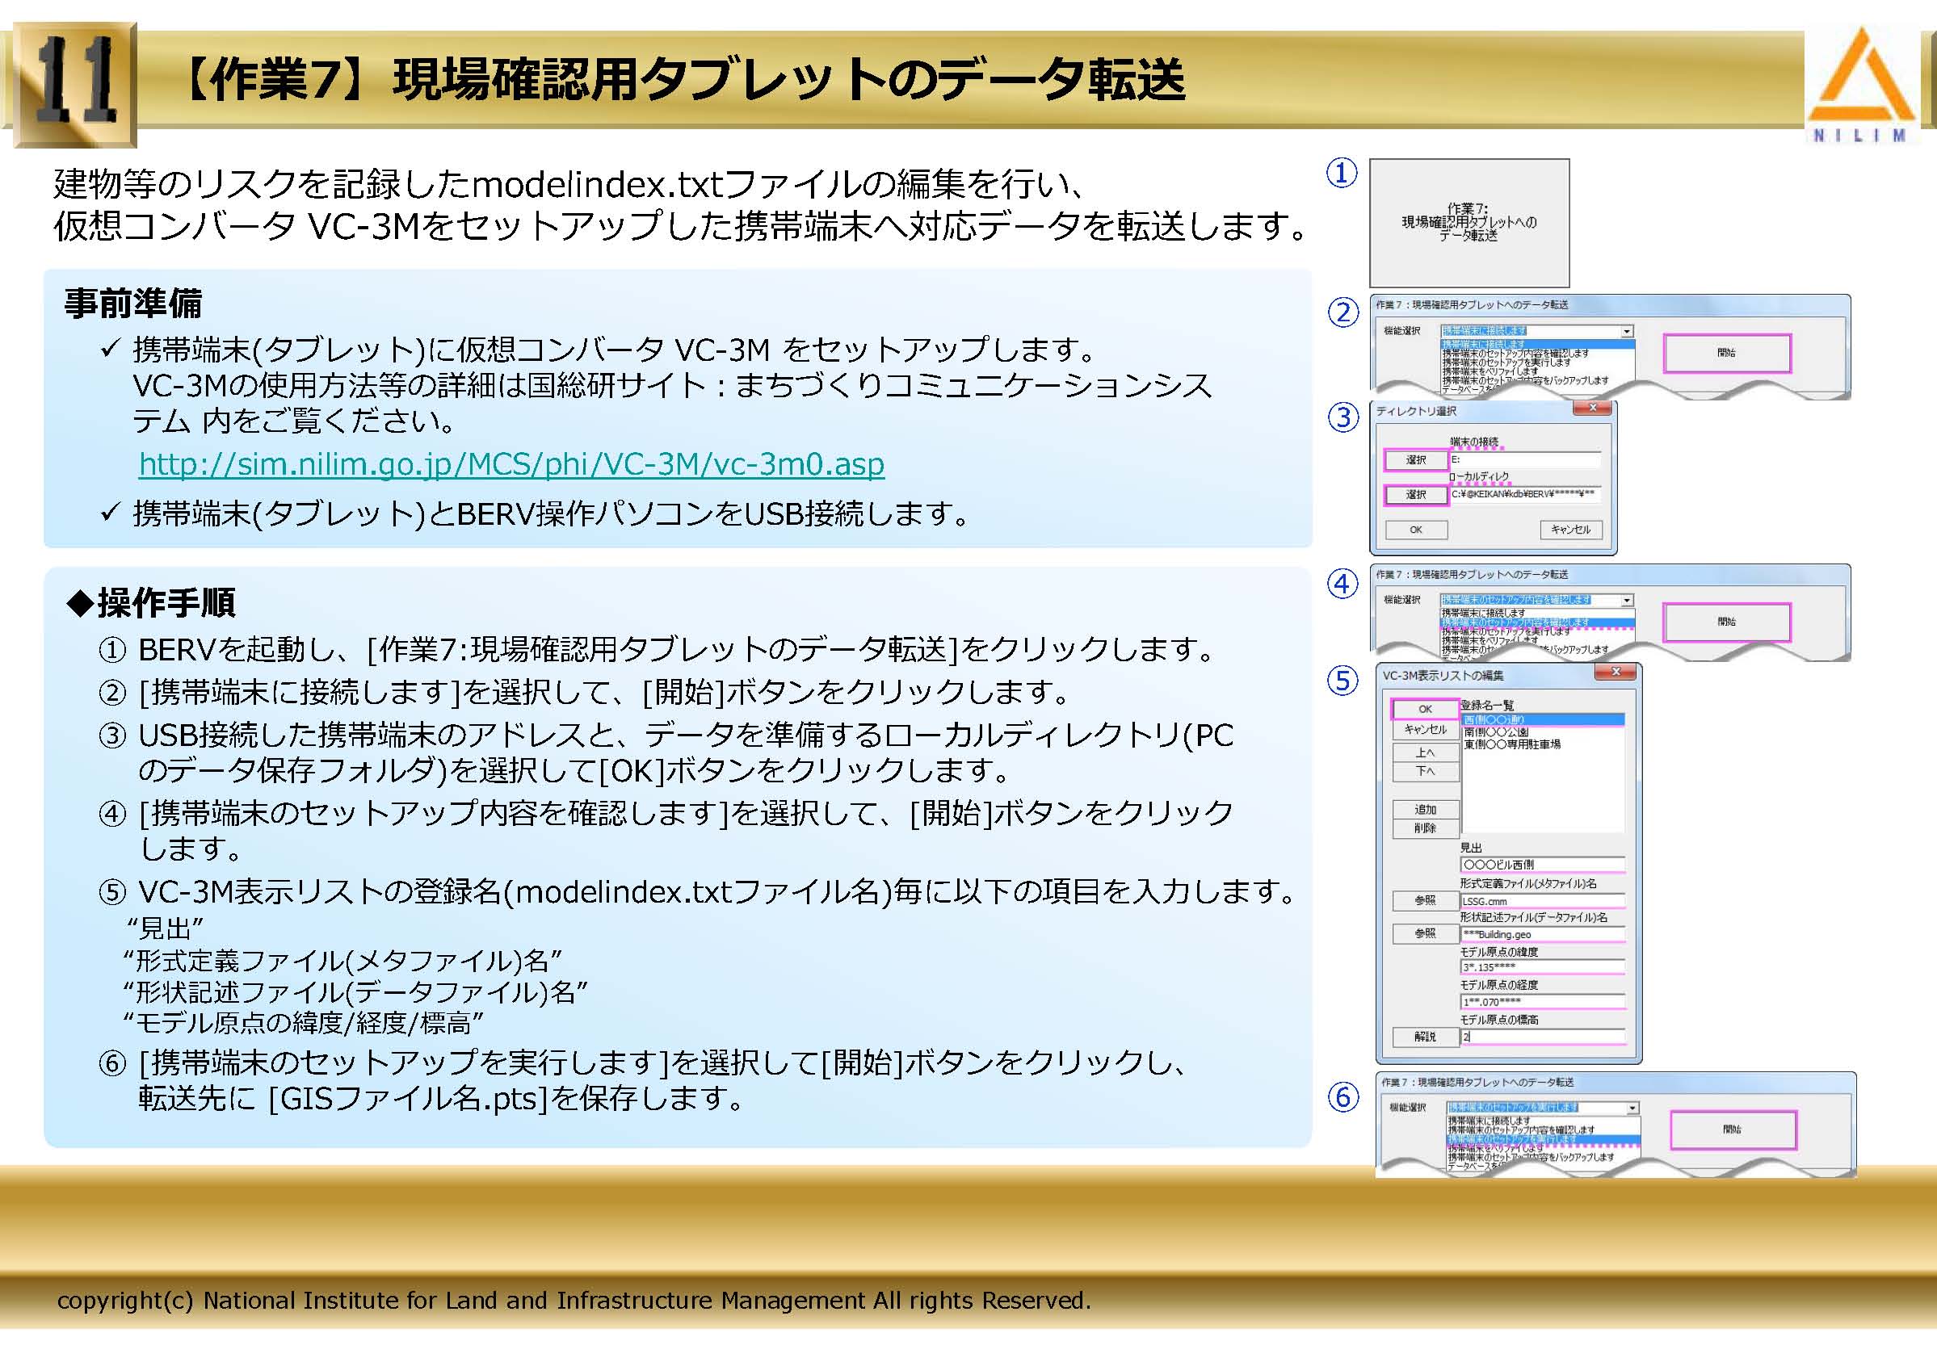This screenshot has height=1362, width=1937.
Task: Close the ディレクトリ選択 dialog
Action: coord(1593,409)
